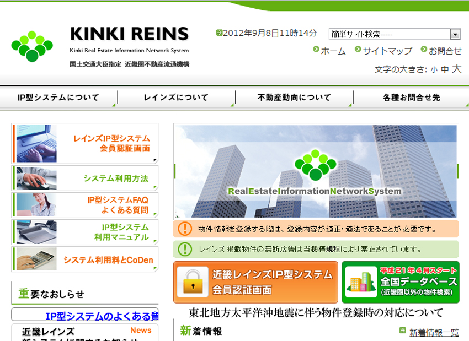Open the 各種お問合せ先 menu

[411, 98]
